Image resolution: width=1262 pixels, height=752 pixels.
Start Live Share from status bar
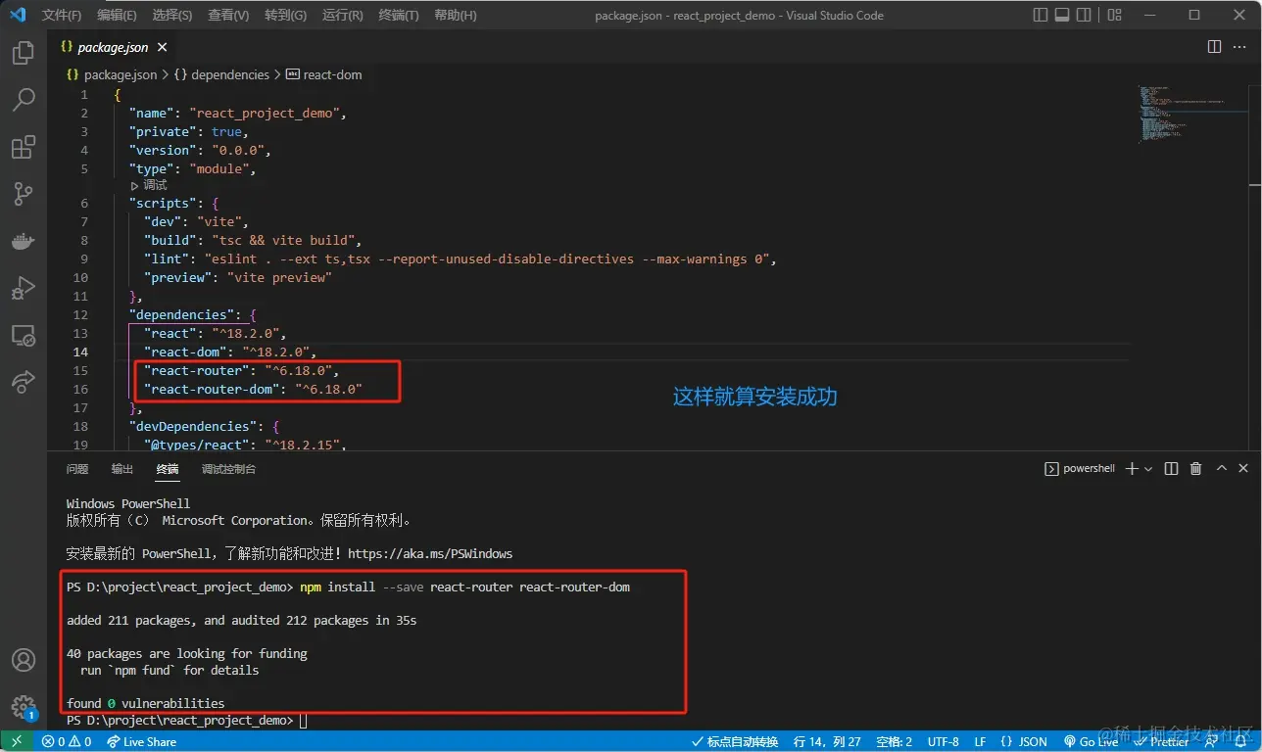pyautogui.click(x=142, y=741)
